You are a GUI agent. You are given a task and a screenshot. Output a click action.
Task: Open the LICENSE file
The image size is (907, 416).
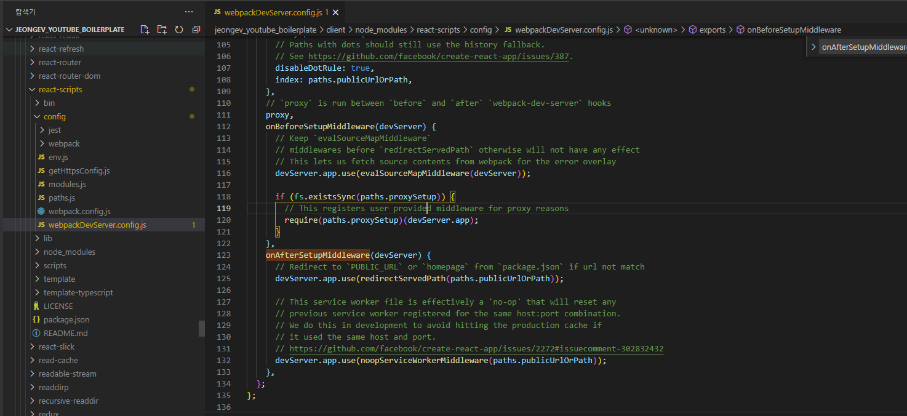coord(103,306)
